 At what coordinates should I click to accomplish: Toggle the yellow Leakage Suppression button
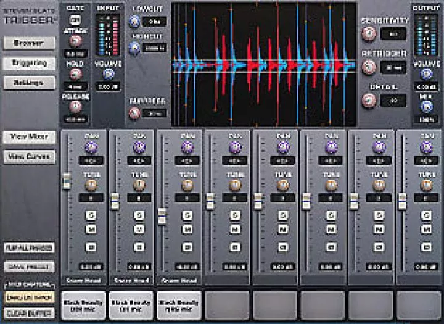pos(29,297)
